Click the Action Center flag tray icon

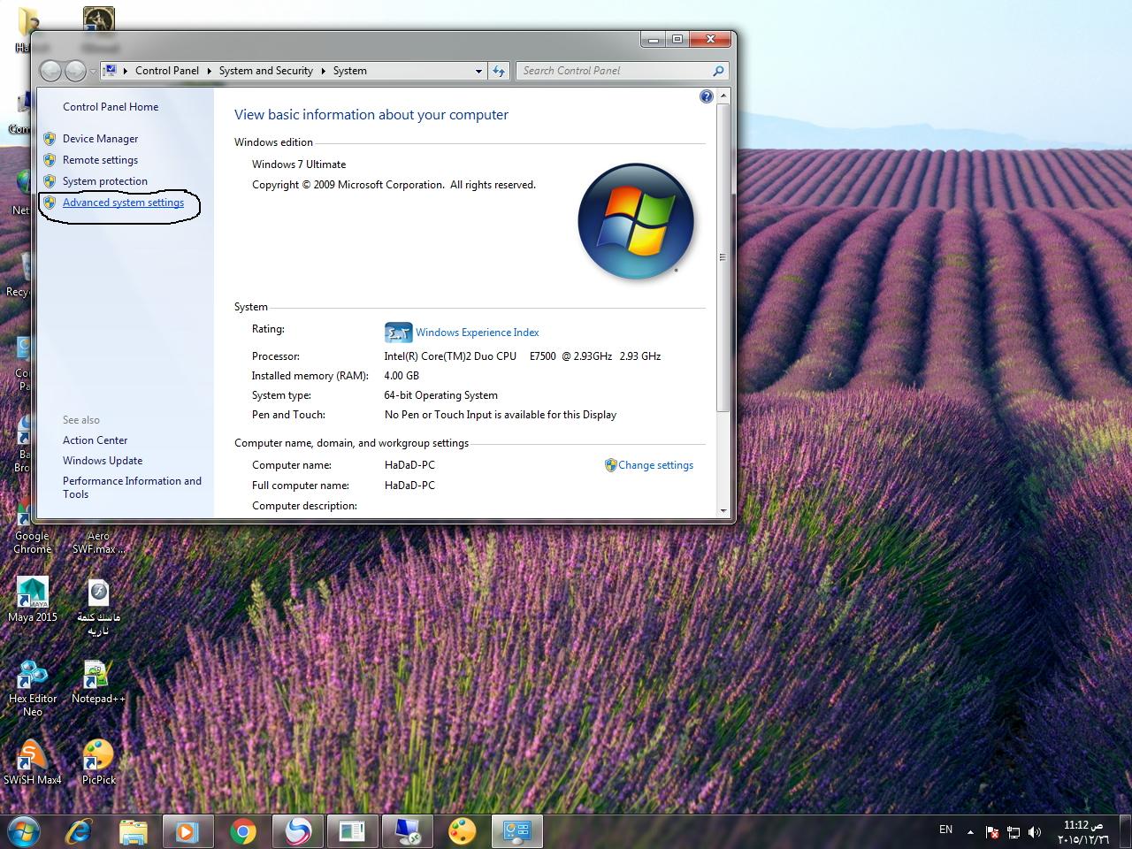[992, 832]
